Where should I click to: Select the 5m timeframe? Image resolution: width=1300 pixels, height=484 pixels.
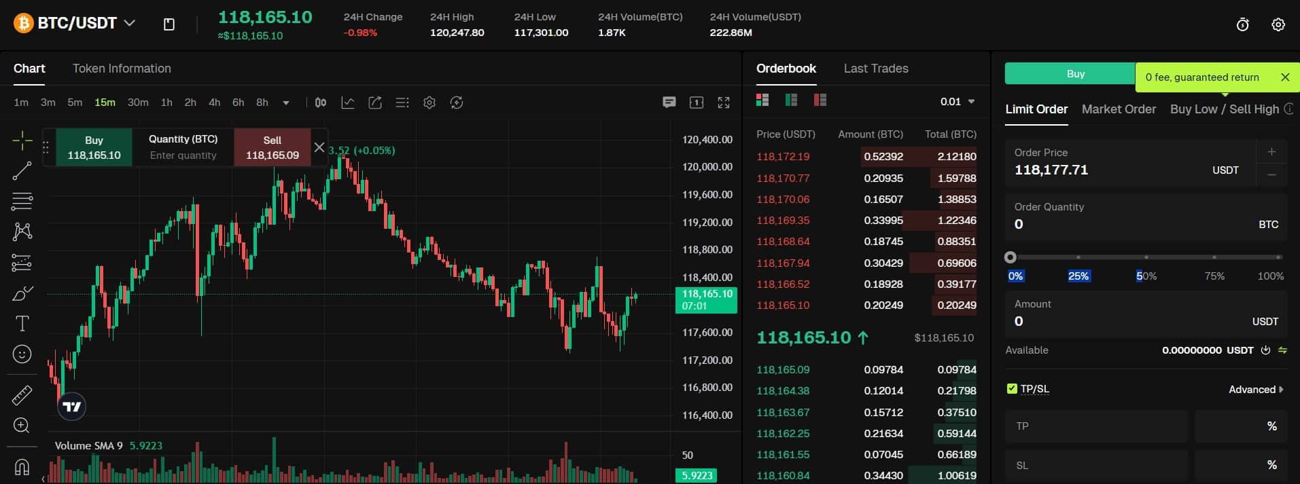(x=75, y=103)
